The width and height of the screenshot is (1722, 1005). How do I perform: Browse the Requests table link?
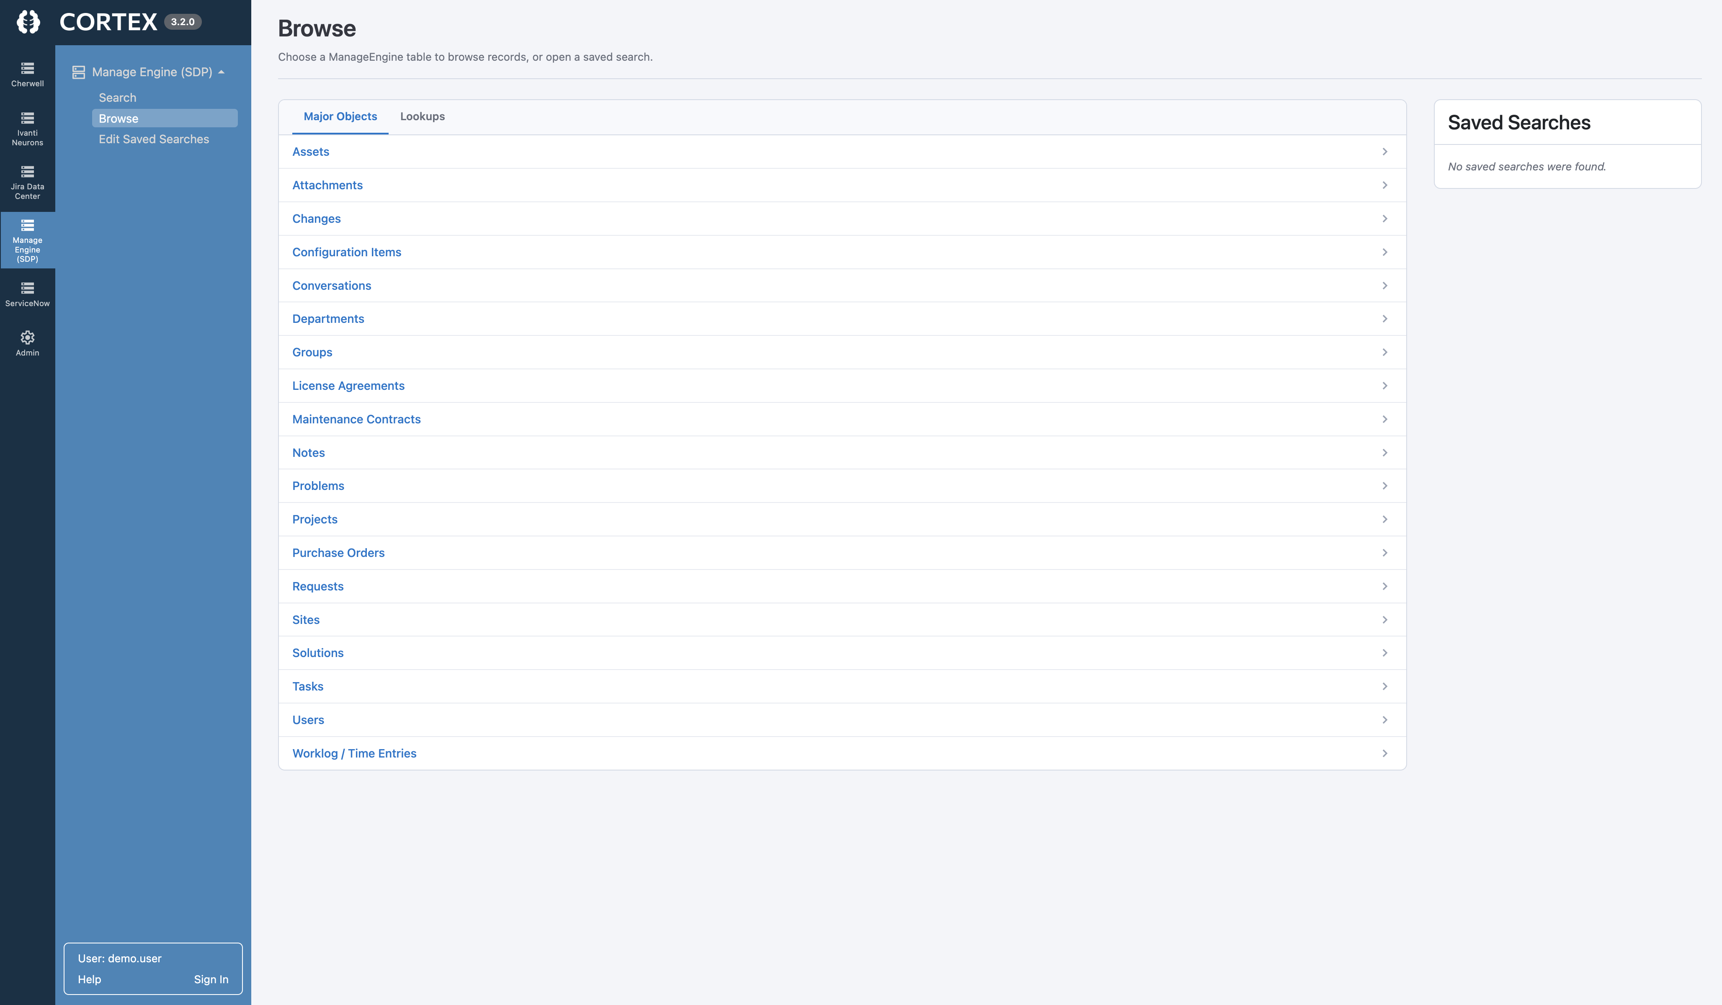(318, 586)
